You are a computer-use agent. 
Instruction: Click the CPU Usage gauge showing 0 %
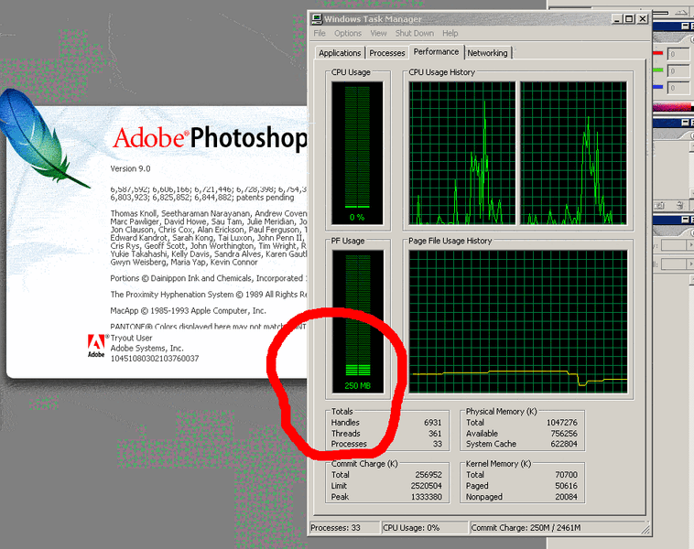pyautogui.click(x=357, y=153)
